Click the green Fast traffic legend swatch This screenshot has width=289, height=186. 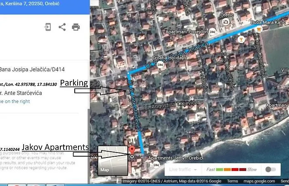pos(220,169)
